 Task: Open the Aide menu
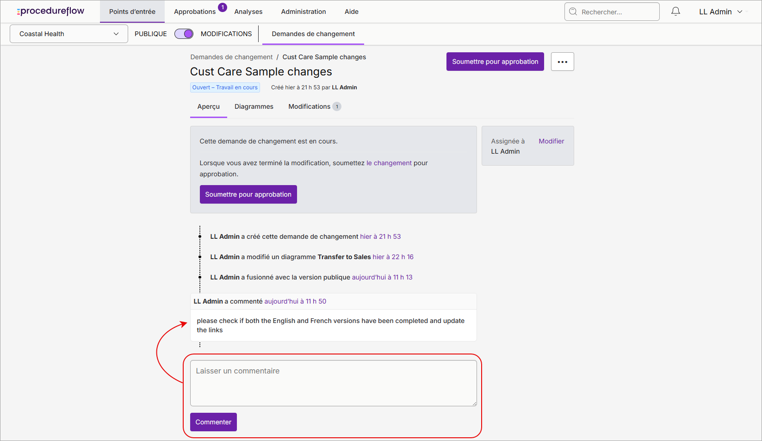(x=352, y=12)
